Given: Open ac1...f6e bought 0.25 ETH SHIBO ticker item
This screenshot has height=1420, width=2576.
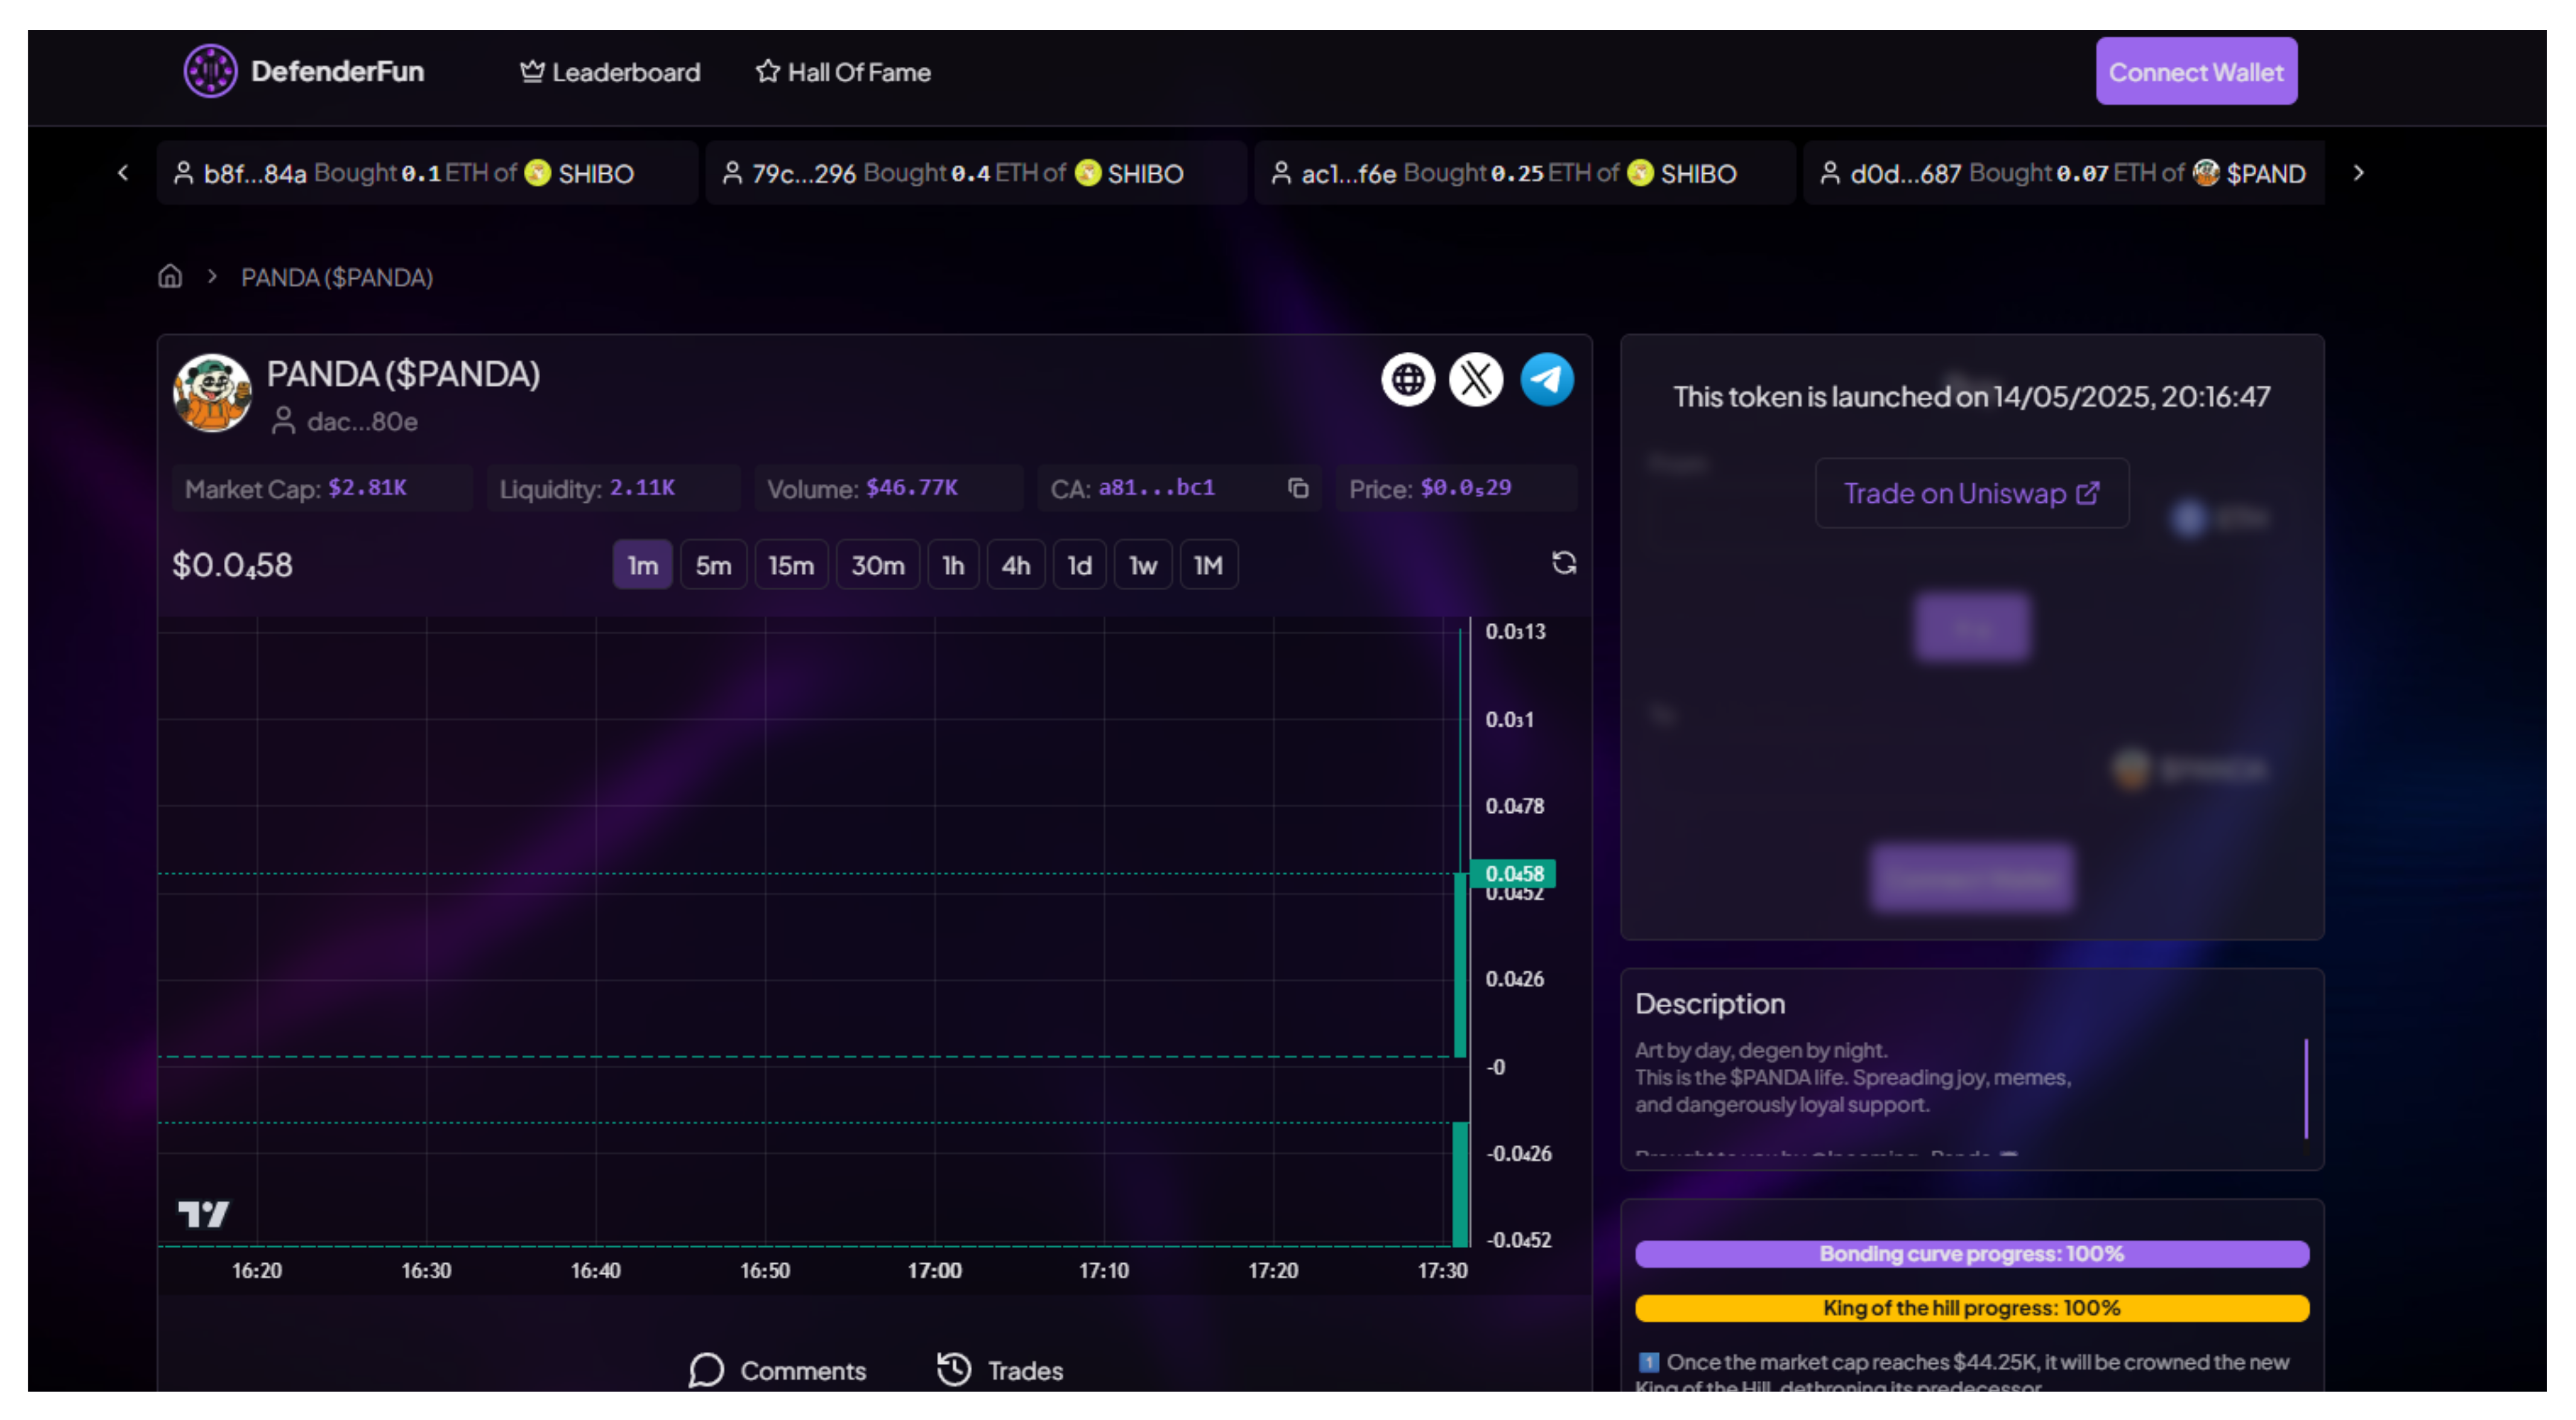Looking at the screenshot, I should (1525, 173).
